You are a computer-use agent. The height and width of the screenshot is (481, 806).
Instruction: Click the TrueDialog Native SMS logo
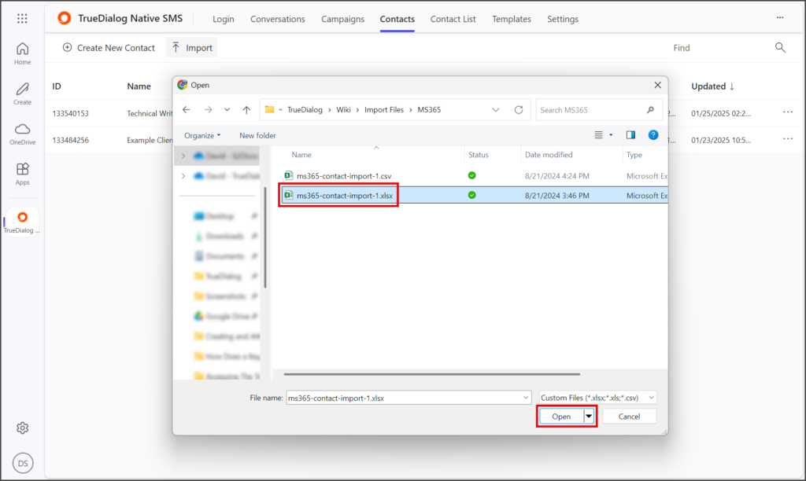pyautogui.click(x=65, y=19)
